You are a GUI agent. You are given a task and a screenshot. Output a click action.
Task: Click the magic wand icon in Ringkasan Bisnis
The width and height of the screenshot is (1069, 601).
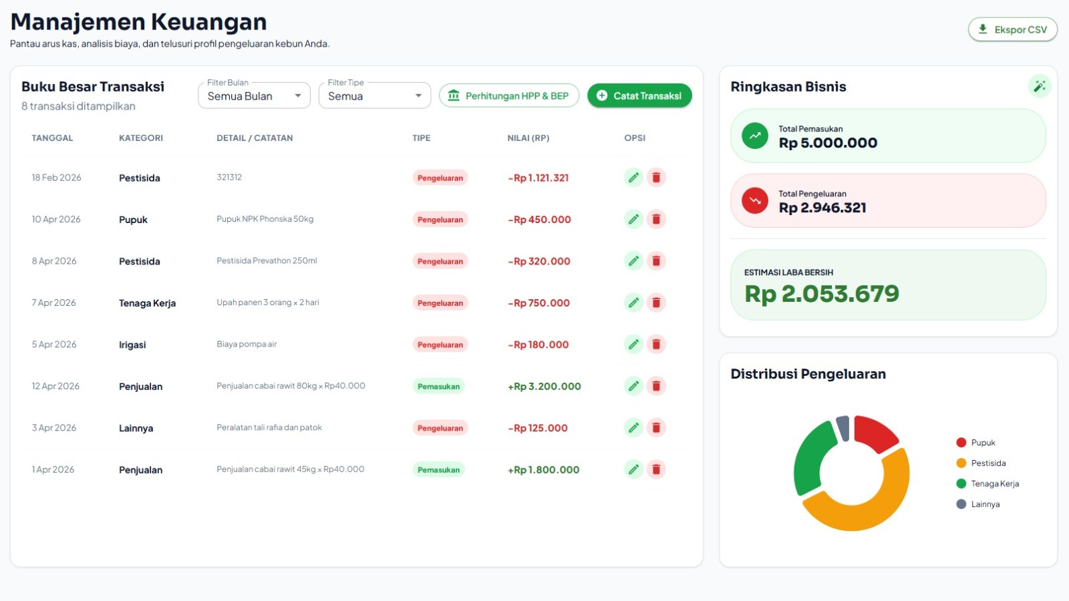coord(1039,86)
